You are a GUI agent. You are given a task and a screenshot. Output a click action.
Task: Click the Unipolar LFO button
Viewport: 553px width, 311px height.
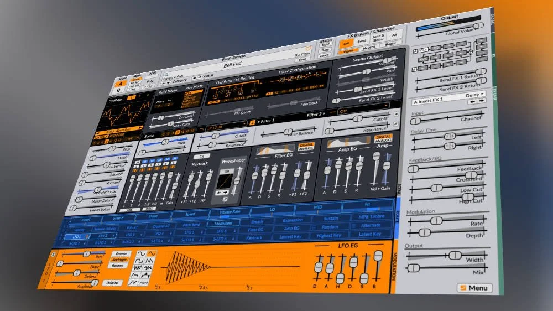coord(112,283)
